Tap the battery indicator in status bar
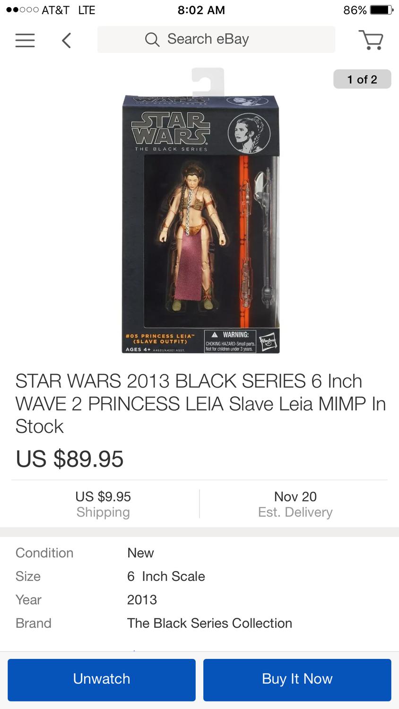Screen dimensions: 399x709 click(380, 10)
